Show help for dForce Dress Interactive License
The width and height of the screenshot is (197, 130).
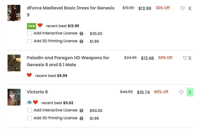pyautogui.click(x=81, y=34)
